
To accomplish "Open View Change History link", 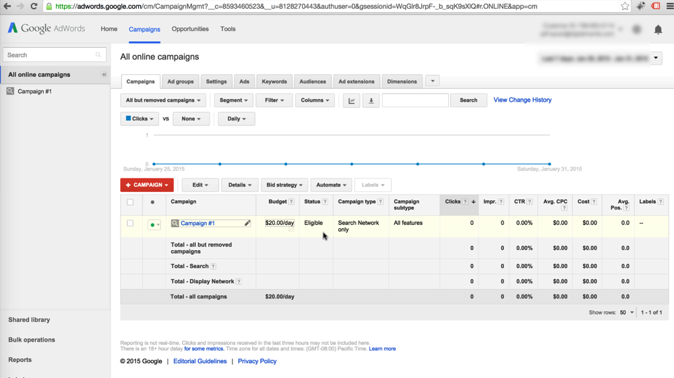I will (522, 100).
